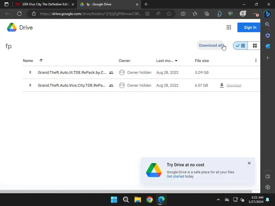Open the Microsoft 365 sidebar icon

click(x=268, y=35)
